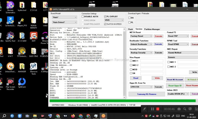This screenshot has height=119, width=198.
Task: Toggle the SWITCH HI-SPEED checkbox
Action: (105, 24)
